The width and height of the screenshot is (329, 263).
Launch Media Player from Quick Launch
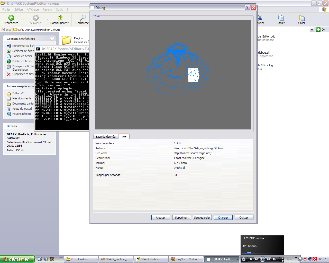click(46, 259)
